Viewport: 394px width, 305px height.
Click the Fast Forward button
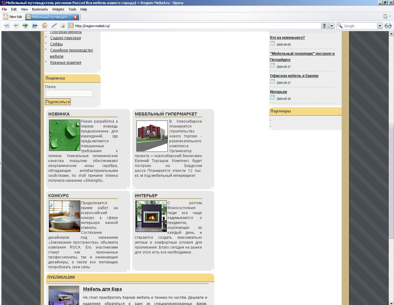click(x=35, y=26)
